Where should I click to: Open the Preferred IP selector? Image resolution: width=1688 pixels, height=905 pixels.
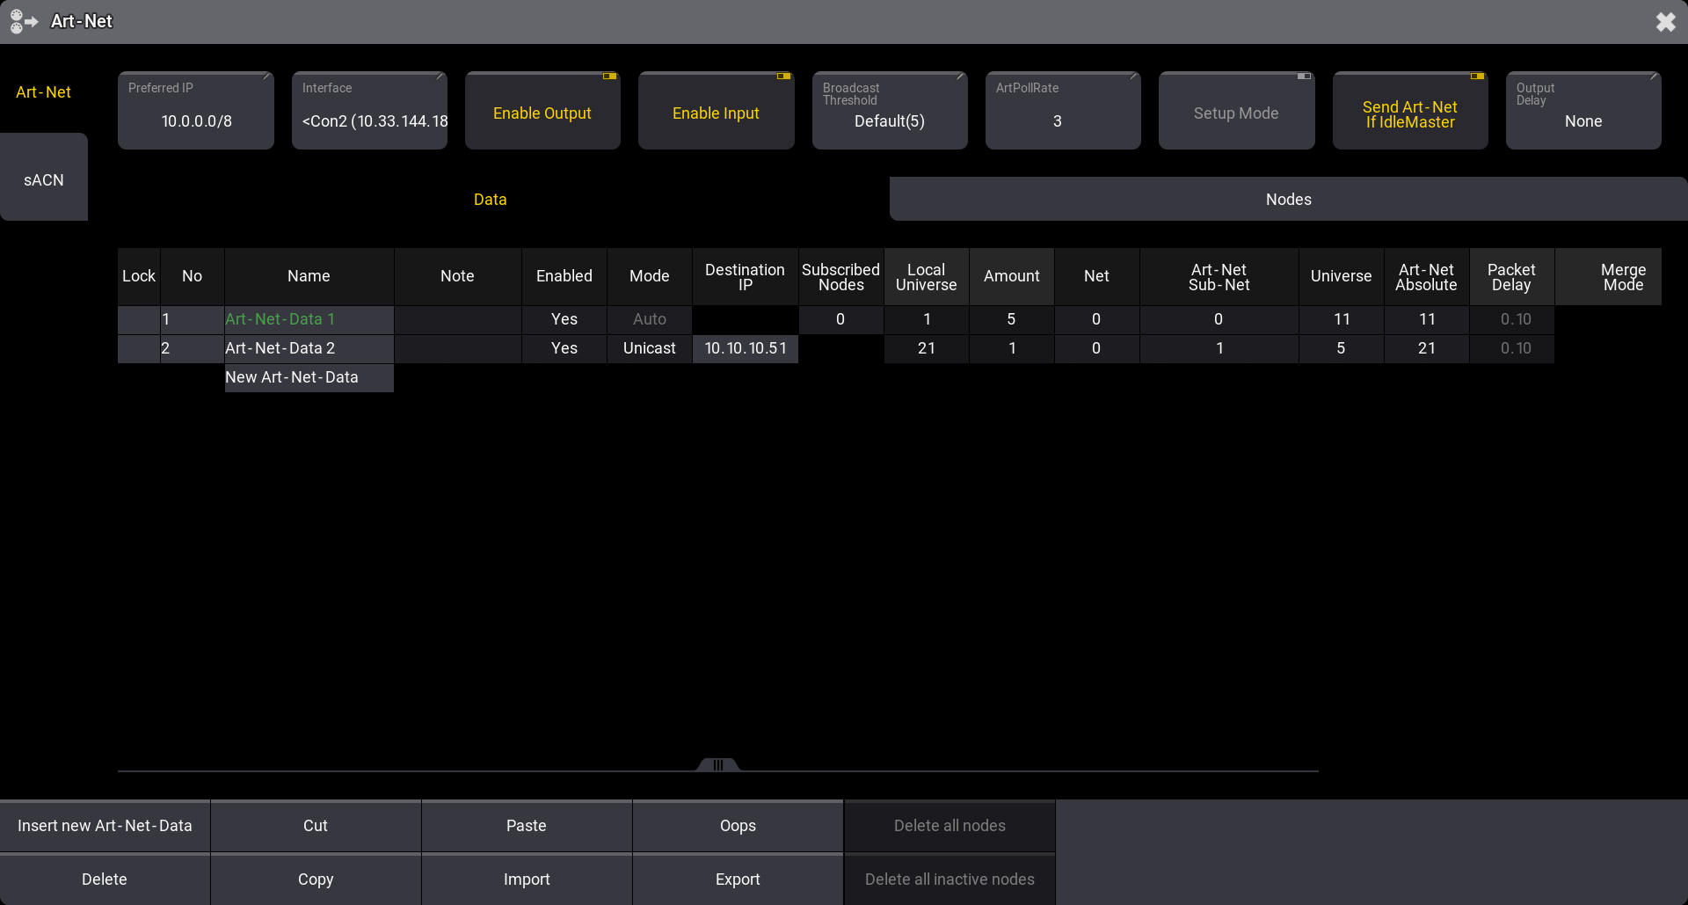click(x=196, y=111)
